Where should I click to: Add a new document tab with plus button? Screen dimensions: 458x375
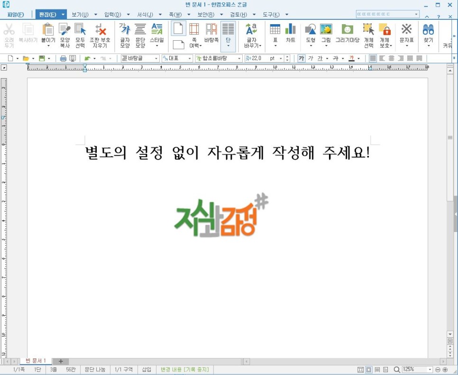[61, 361]
